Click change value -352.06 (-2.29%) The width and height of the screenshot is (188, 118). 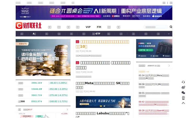click(58, 89)
